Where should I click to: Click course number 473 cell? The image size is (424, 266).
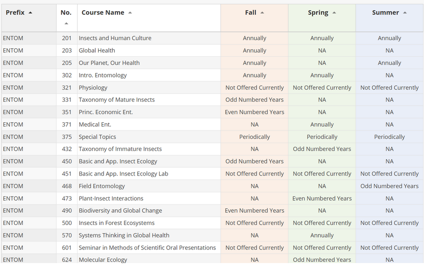[x=67, y=199]
